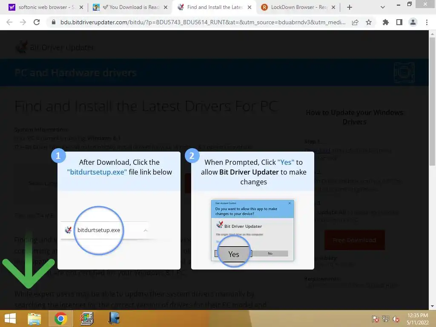Reload the current page
The width and height of the screenshot is (436, 327).
[x=37, y=22]
